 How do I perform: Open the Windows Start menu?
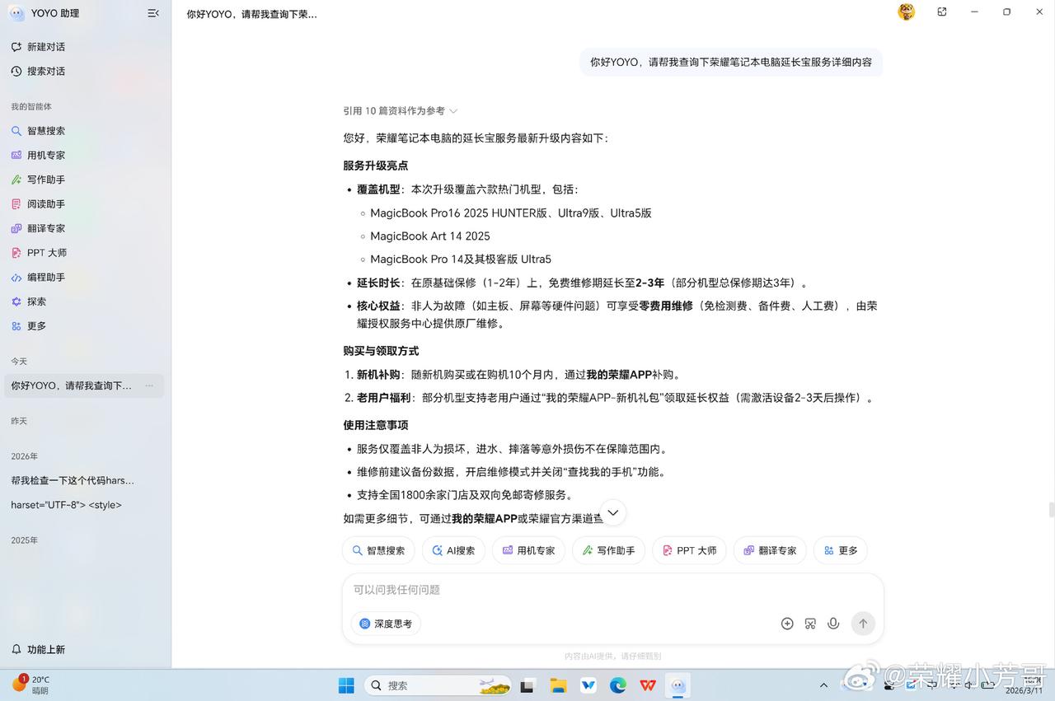(x=346, y=685)
